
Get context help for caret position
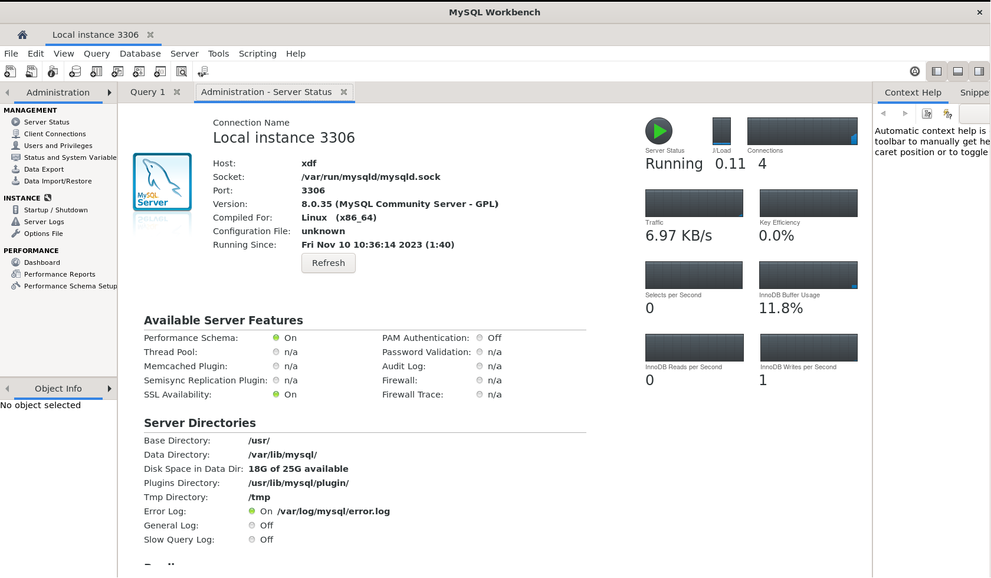pos(927,114)
